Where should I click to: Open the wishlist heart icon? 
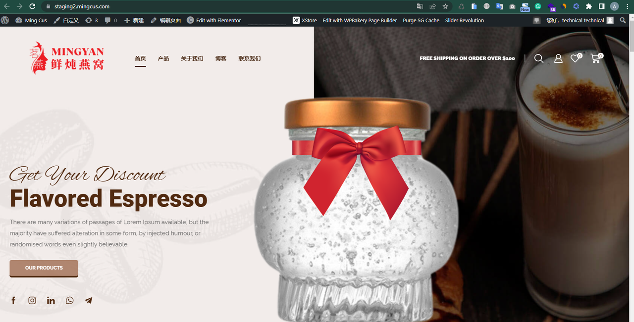(x=576, y=58)
